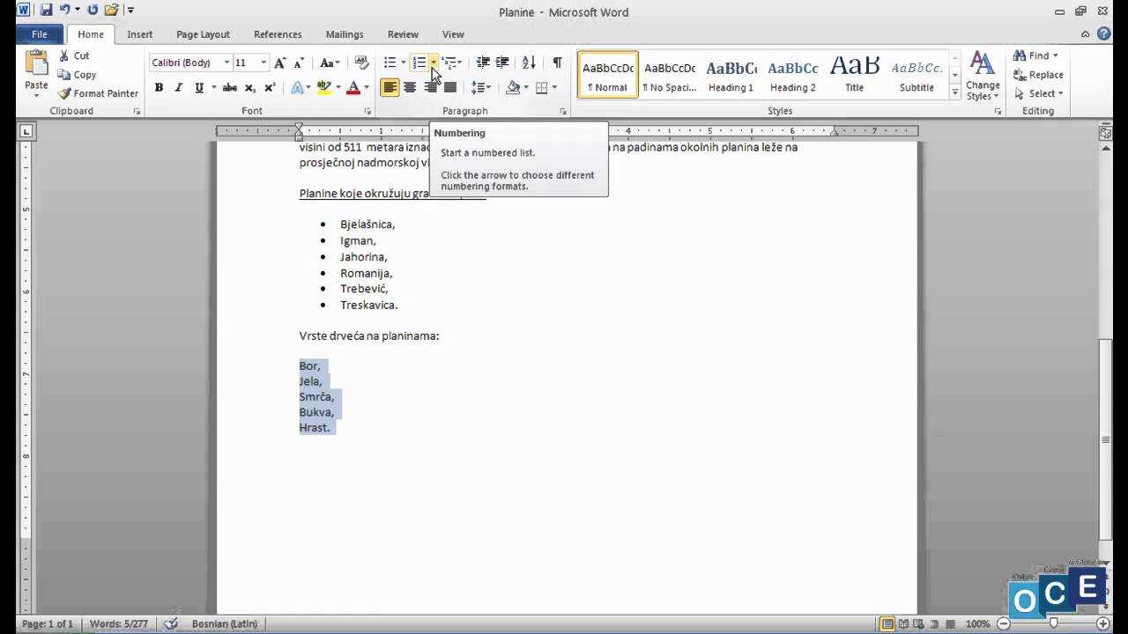Apply the No Spacing style
Viewport: 1128px width, 634px height.
click(x=669, y=74)
